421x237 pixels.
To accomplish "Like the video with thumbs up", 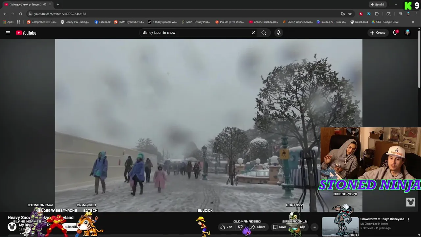I will point(226,227).
